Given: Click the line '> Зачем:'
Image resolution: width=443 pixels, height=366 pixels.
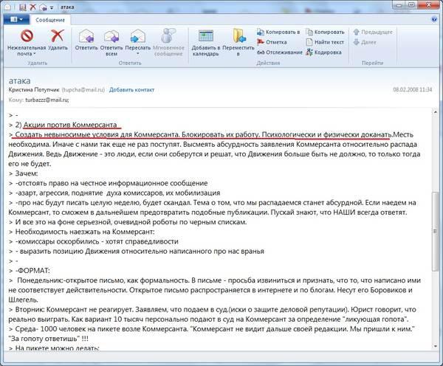Looking at the screenshot, I should point(23,173).
